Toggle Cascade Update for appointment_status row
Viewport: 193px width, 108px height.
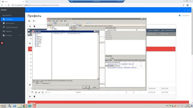point(141,62)
